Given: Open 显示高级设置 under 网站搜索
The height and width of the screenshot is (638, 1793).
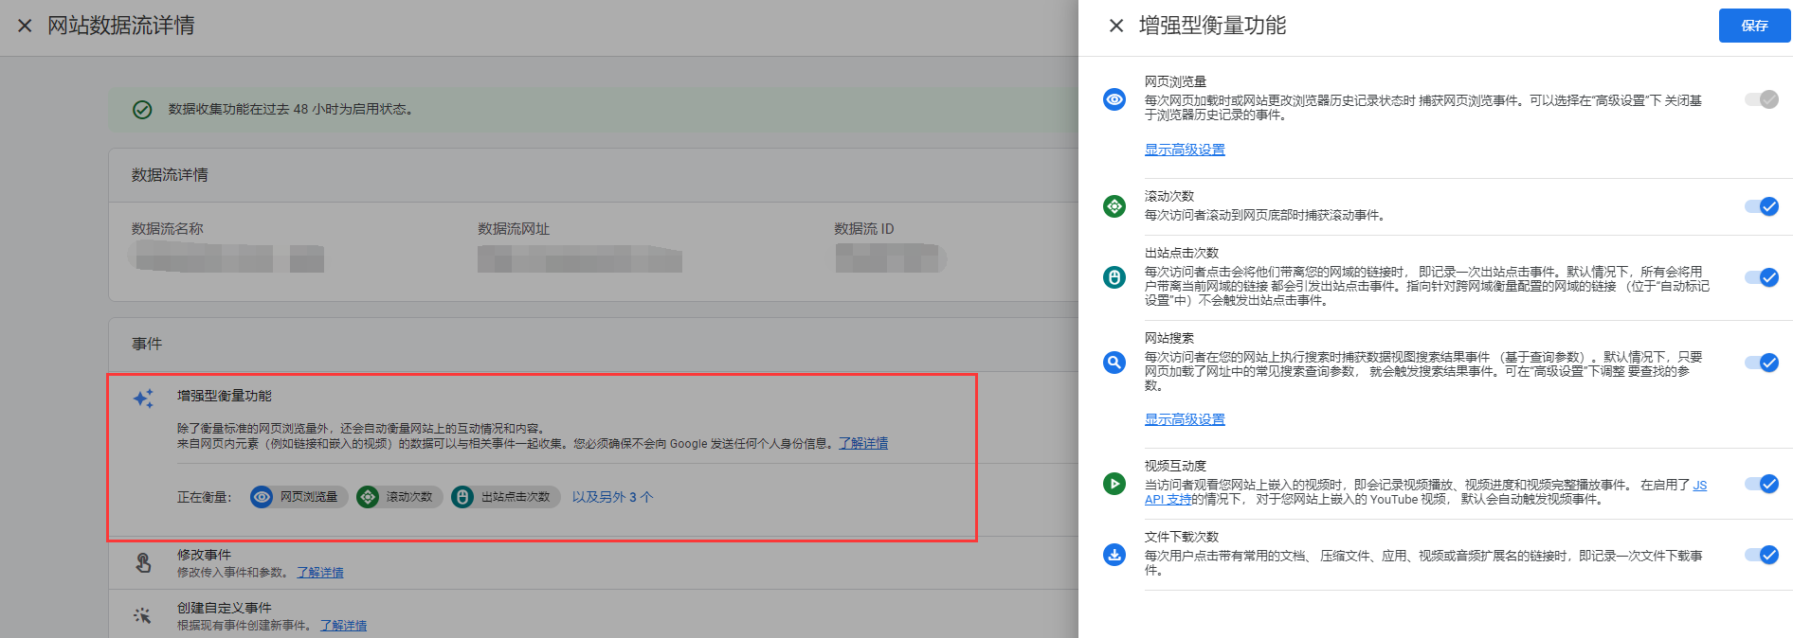Looking at the screenshot, I should (x=1185, y=419).
